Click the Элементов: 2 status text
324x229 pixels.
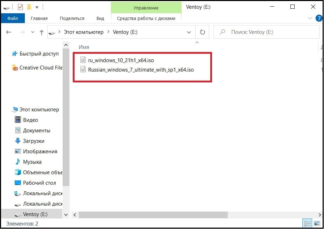pyautogui.click(x=22, y=224)
